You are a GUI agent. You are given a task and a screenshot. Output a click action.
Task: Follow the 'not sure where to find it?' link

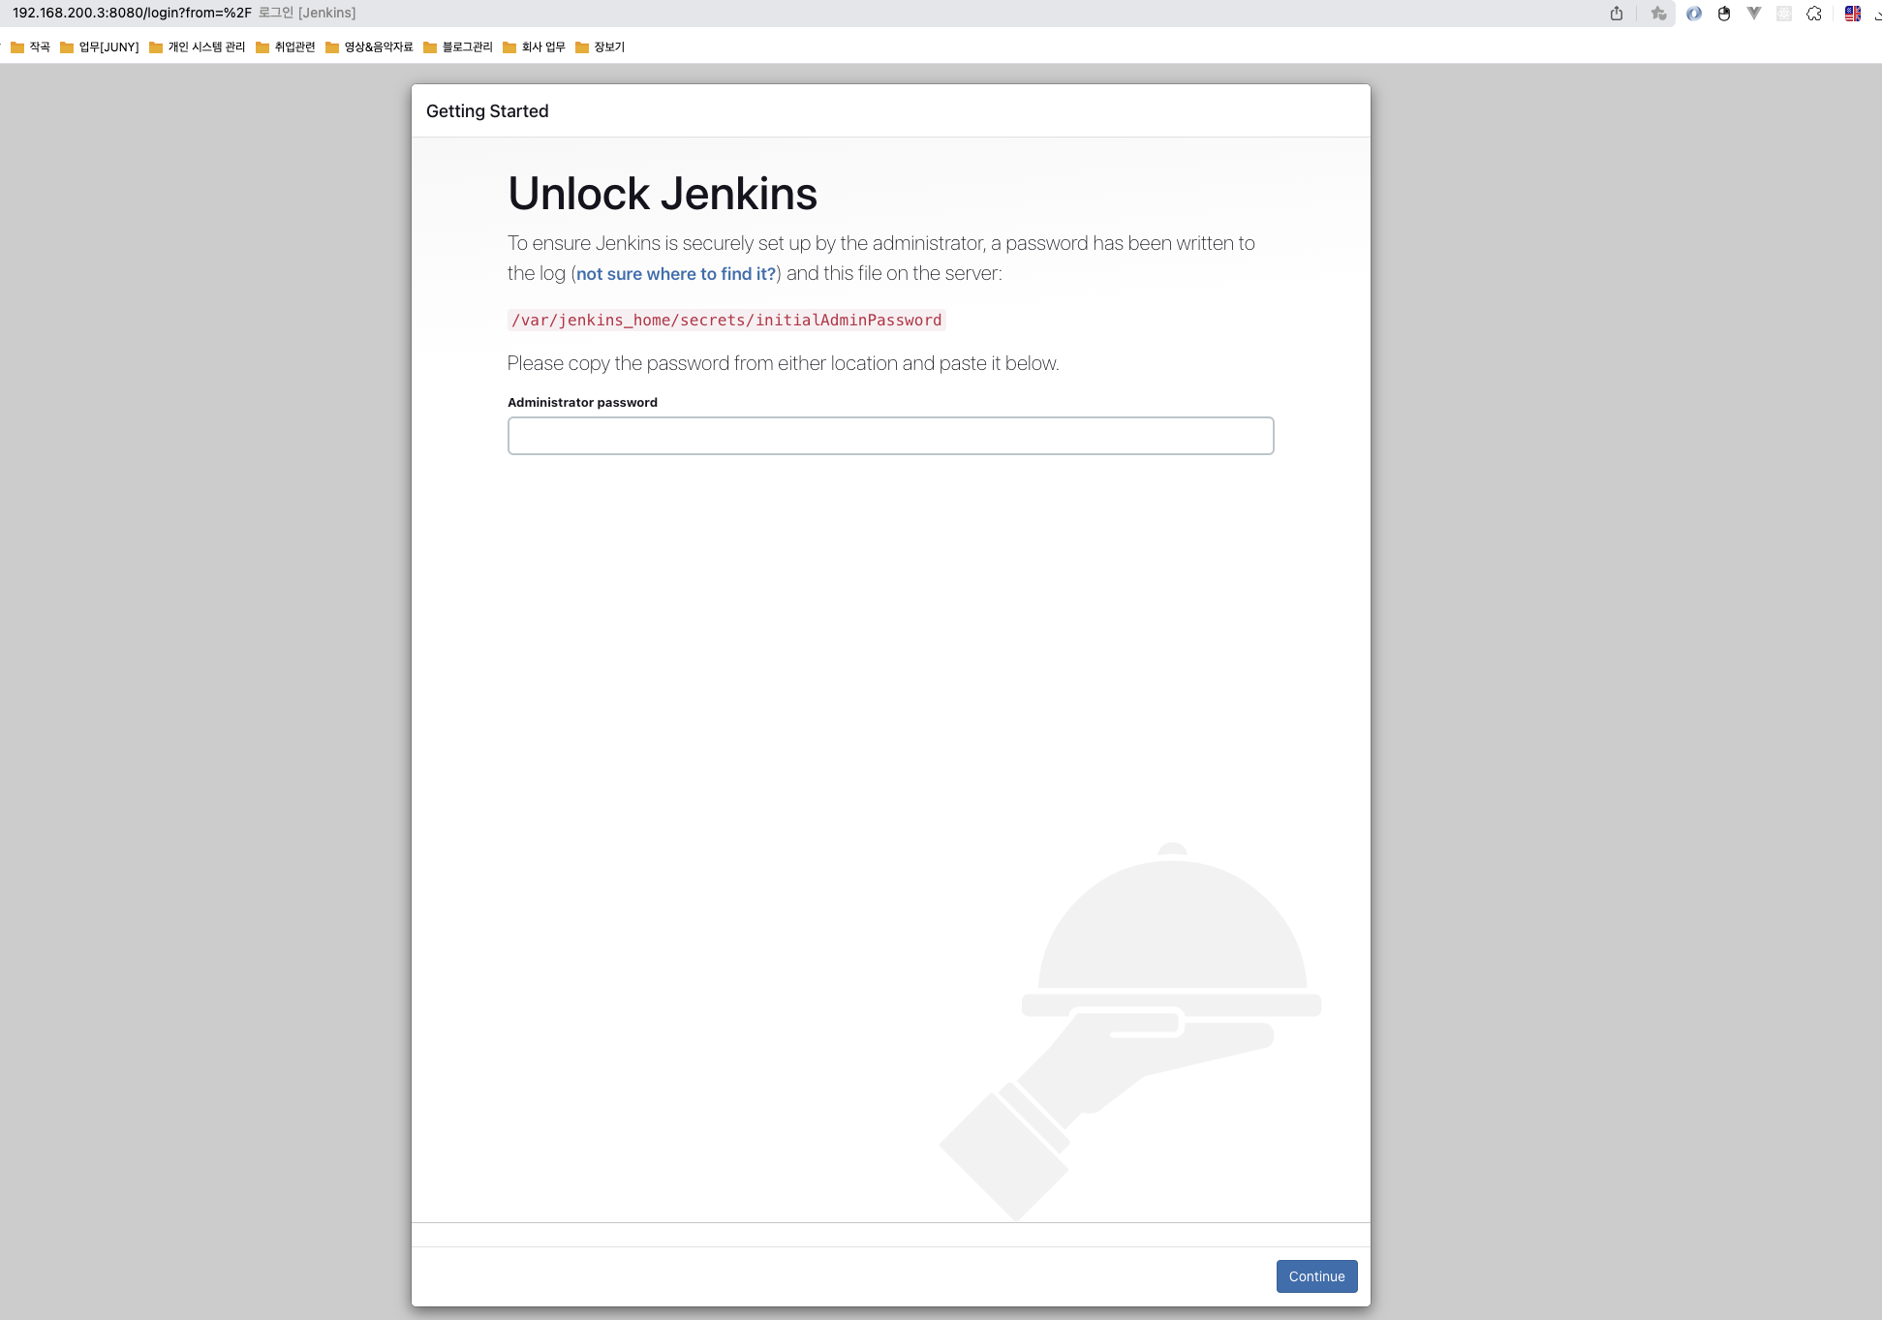(676, 274)
